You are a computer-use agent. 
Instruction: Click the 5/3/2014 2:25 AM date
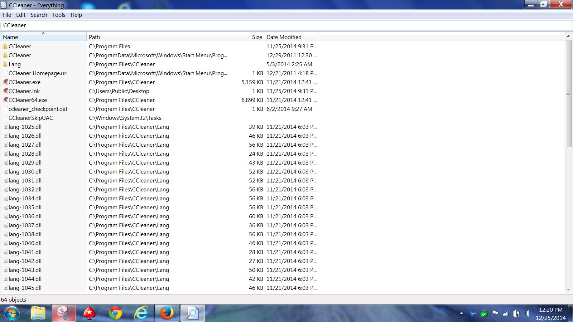tap(289, 64)
